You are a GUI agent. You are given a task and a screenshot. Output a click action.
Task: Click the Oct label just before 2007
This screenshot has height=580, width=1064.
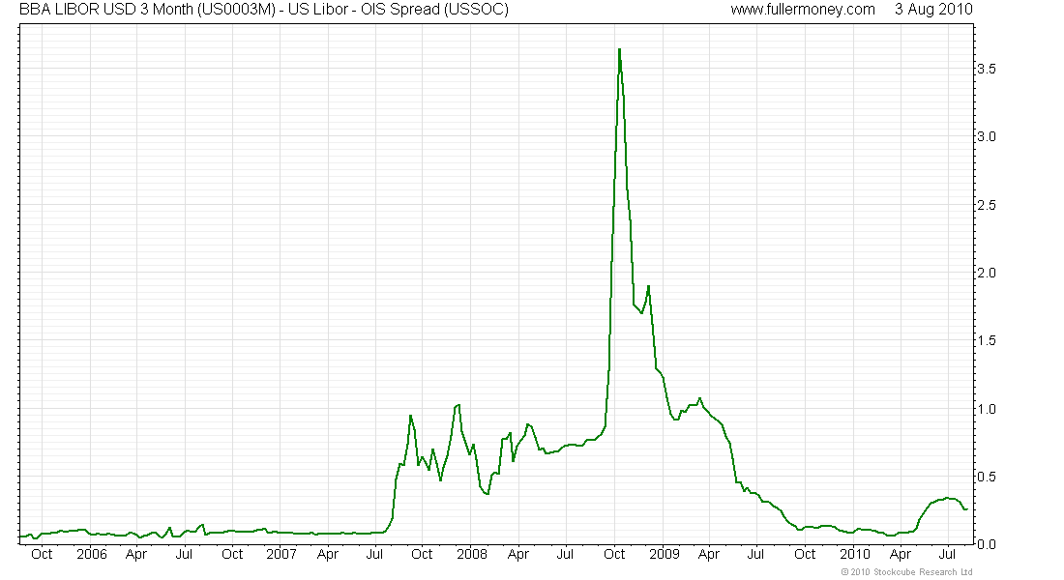point(233,554)
